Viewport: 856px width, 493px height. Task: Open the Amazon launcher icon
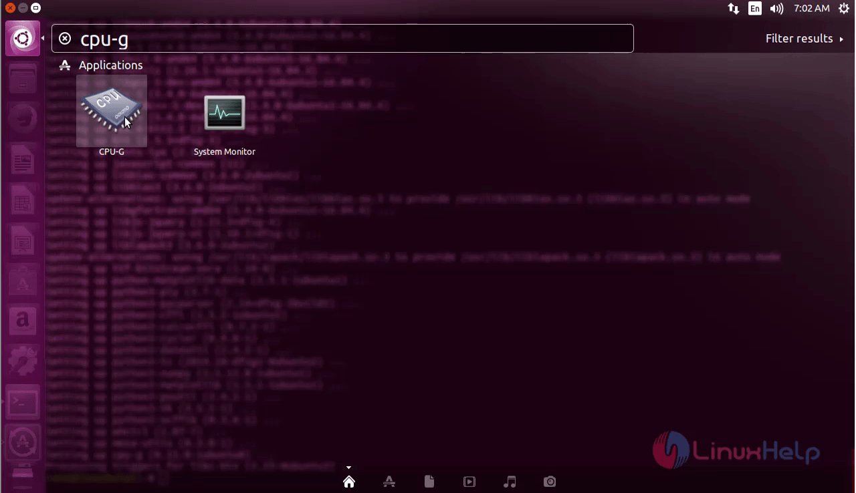tap(23, 322)
